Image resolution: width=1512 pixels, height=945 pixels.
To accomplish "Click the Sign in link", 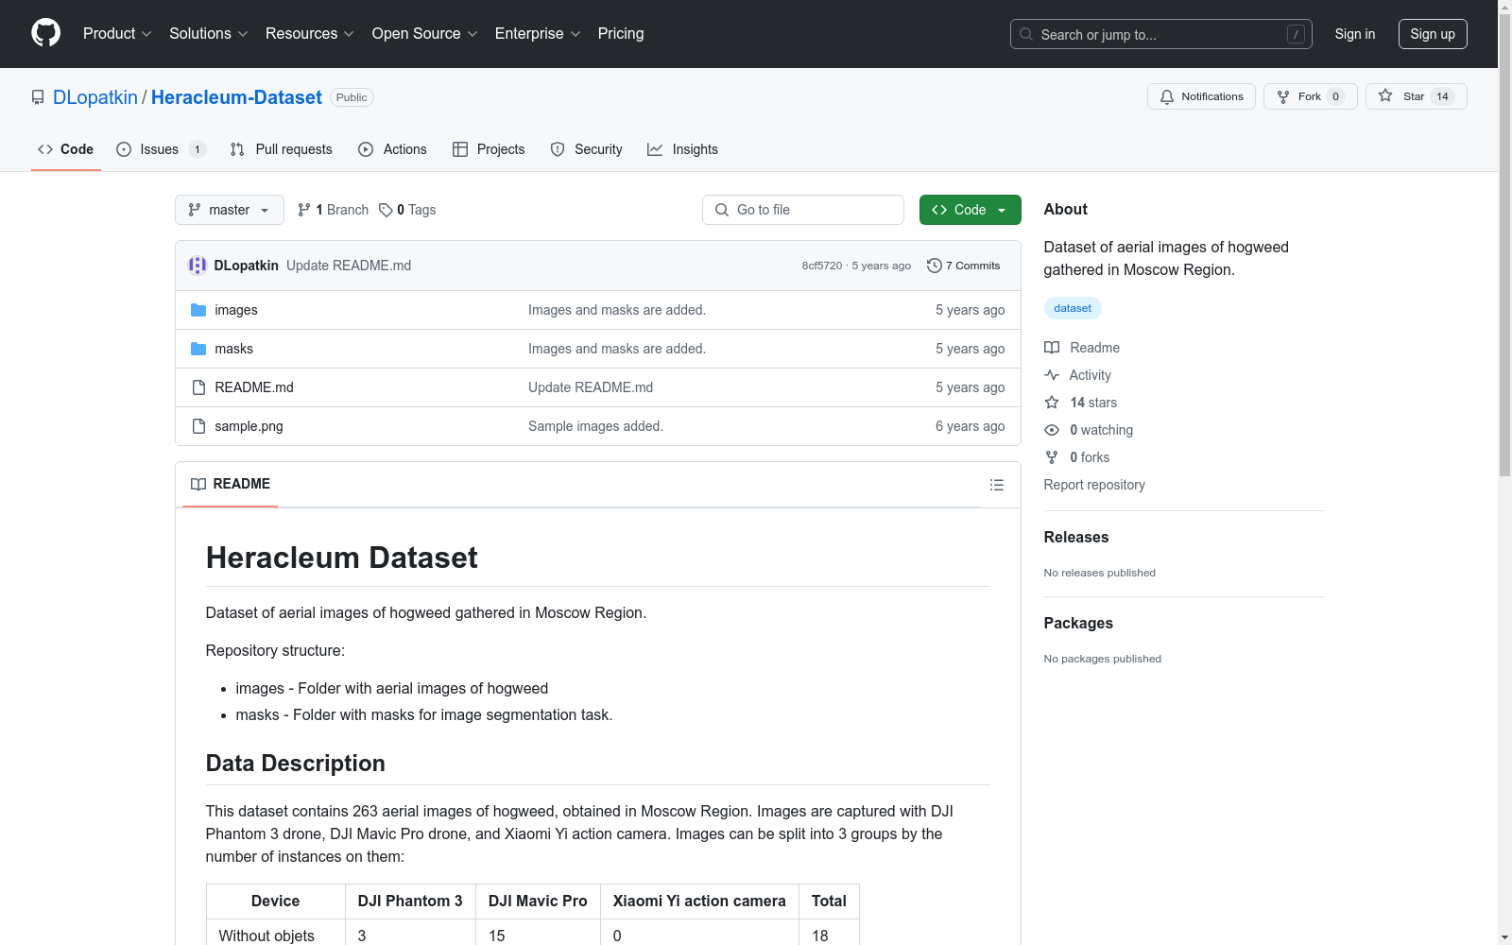I will 1354,34.
